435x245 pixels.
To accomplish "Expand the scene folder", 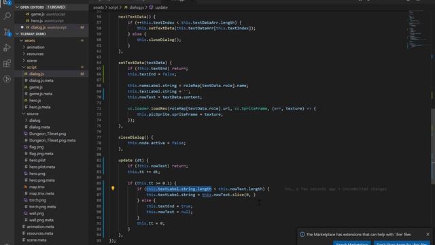I will pos(24,61).
